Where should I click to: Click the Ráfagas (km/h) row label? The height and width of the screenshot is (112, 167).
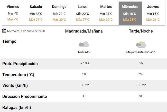(17, 107)
